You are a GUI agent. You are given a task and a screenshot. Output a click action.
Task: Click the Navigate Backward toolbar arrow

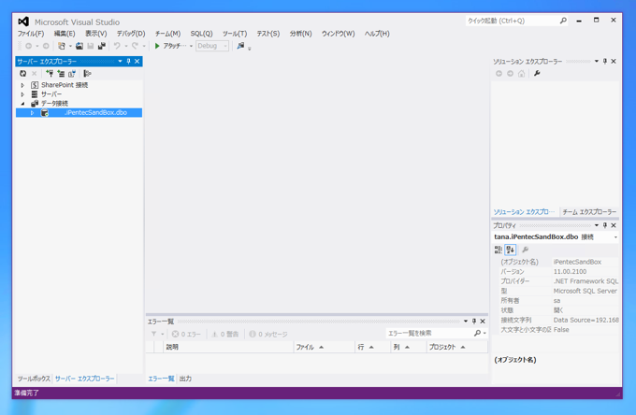tap(28, 46)
